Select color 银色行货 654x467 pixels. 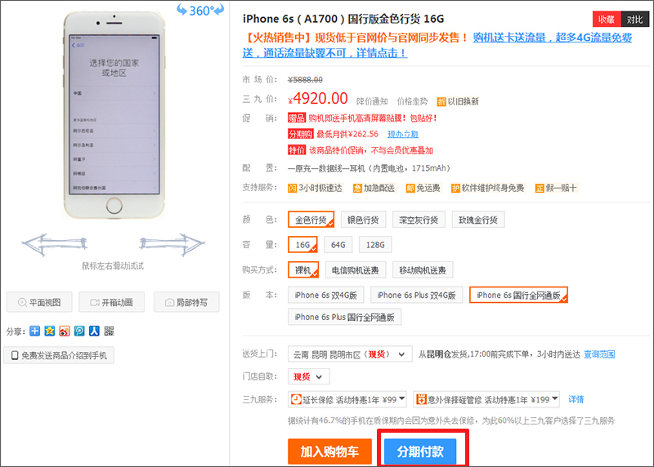pyautogui.click(x=363, y=220)
